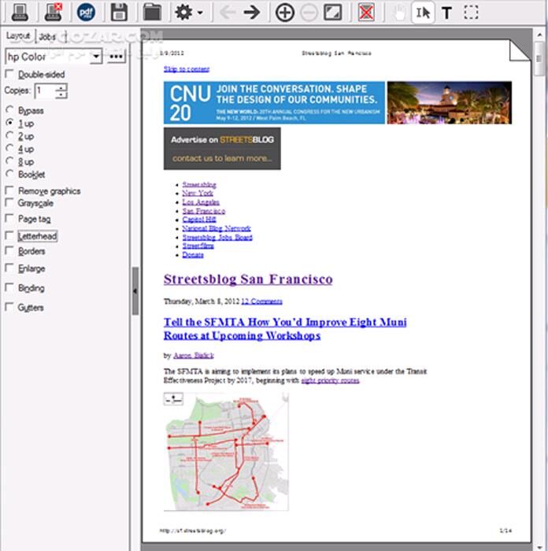This screenshot has width=548, height=551.
Task: Select the 2 up layout radio button
Action: [9, 136]
